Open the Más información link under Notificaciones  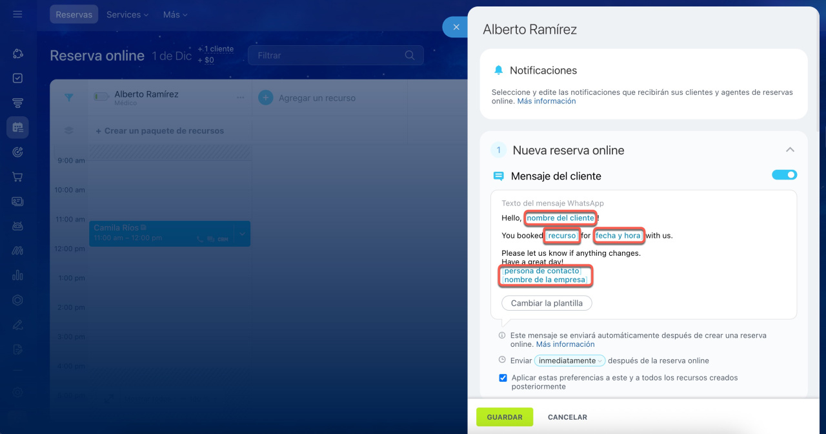coord(546,101)
